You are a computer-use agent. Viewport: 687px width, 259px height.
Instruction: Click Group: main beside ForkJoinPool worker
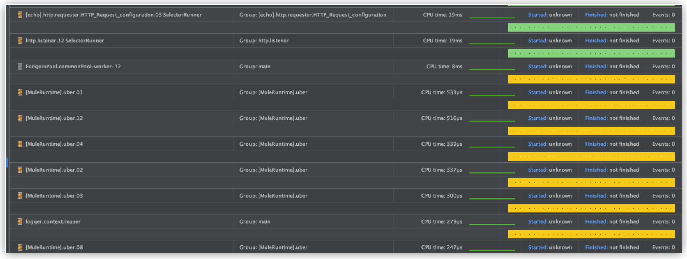tap(254, 66)
